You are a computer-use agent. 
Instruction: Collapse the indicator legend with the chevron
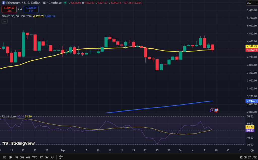point(5,21)
